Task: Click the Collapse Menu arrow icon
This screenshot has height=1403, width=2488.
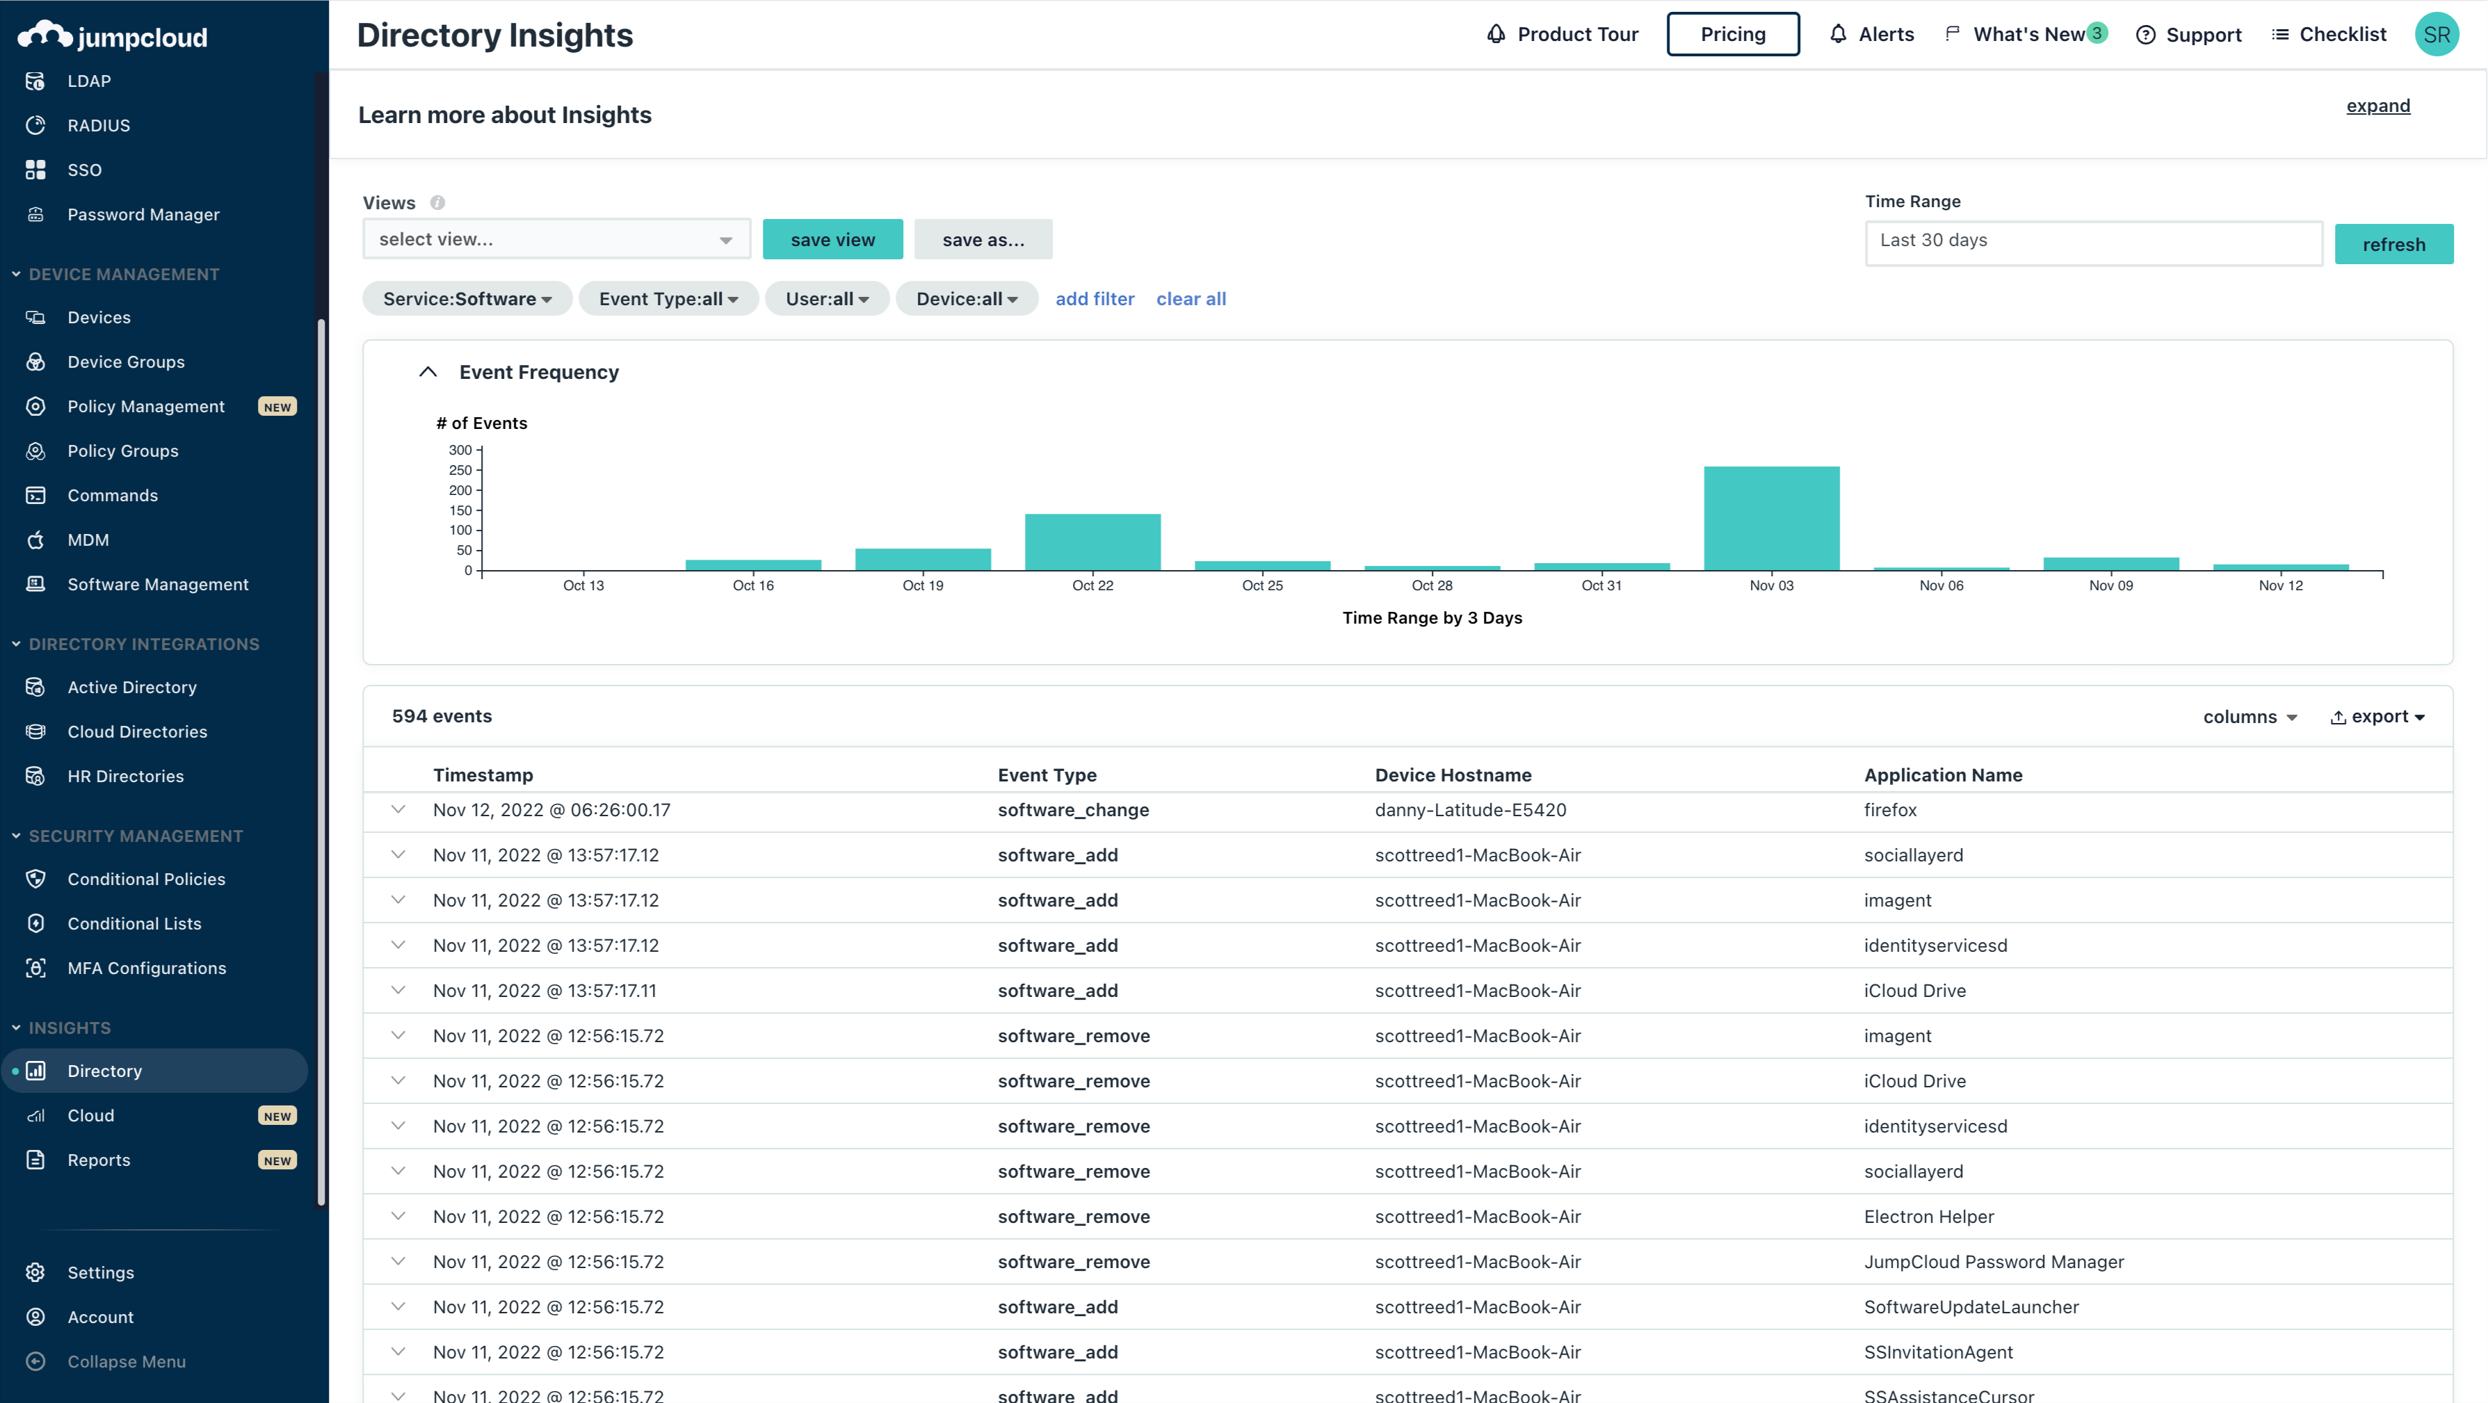Action: [35, 1361]
